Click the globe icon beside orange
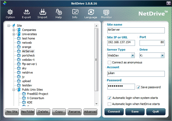Image resolution: width=172 pixels, height=121 pixels. click(x=19, y=47)
